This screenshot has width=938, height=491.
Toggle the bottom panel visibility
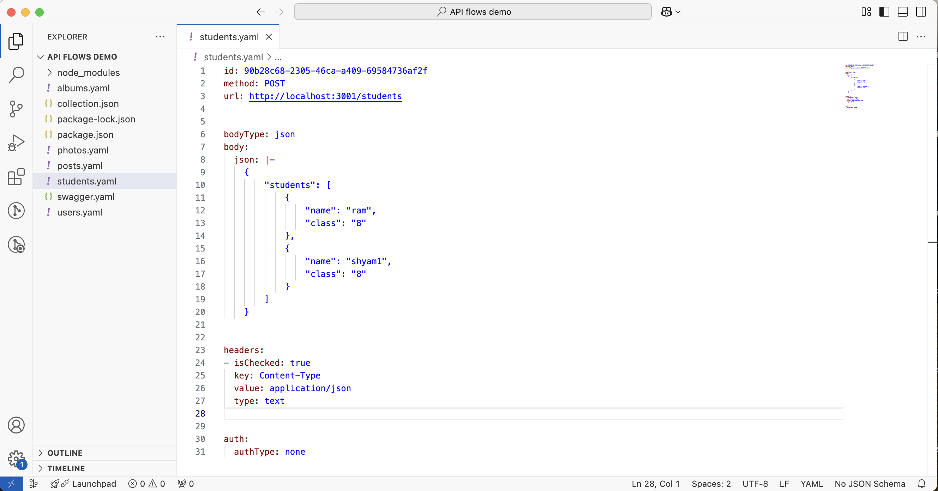(x=902, y=12)
